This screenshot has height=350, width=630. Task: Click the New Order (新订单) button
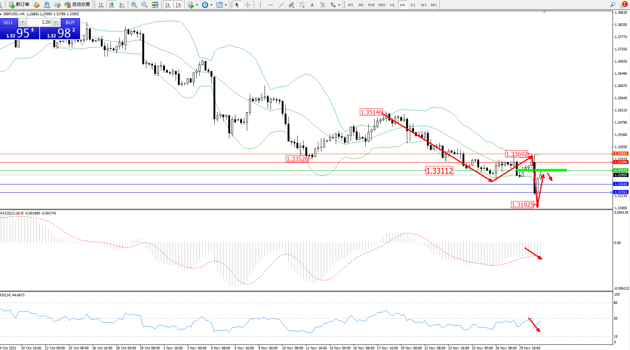click(19, 5)
